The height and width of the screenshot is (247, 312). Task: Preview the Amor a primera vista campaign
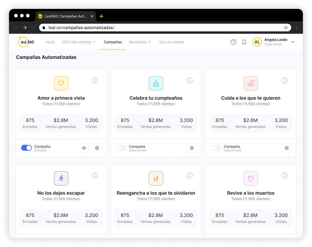84,148
